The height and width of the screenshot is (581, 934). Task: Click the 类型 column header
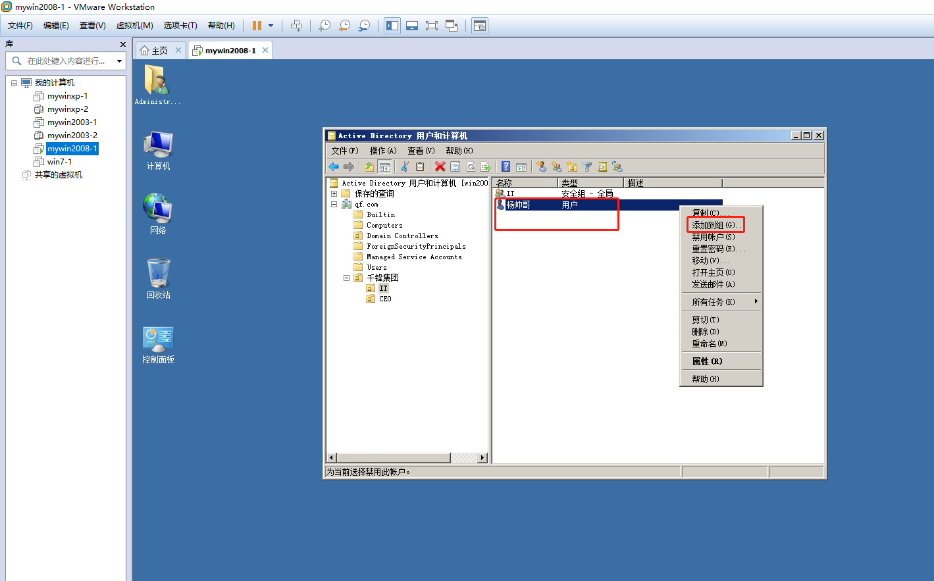(x=591, y=183)
